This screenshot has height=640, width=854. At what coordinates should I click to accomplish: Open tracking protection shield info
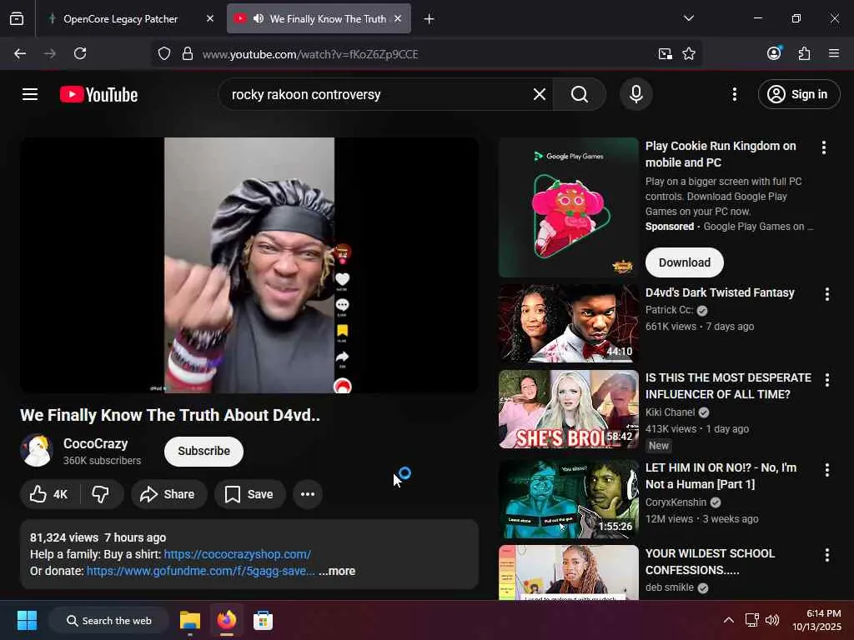click(164, 54)
